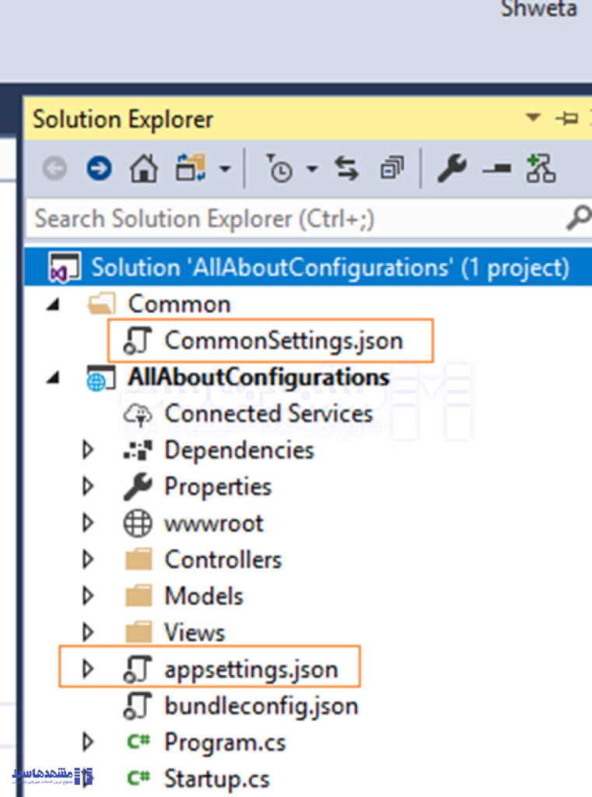
Task: Click the Home icon in Solution Explorer
Action: [x=142, y=168]
